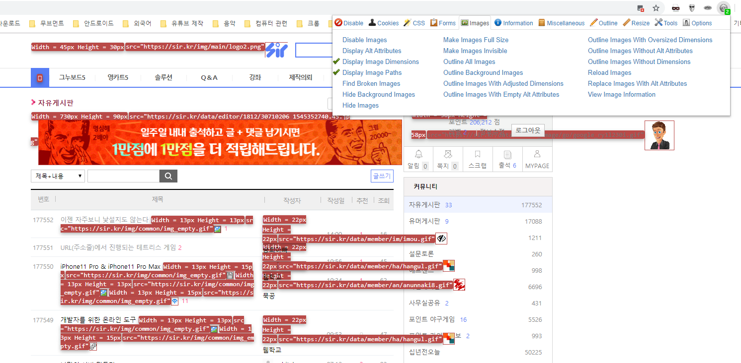This screenshot has width=741, height=363.
Task: Click the blocked pop-up icon in the address bar
Action: [x=641, y=8]
